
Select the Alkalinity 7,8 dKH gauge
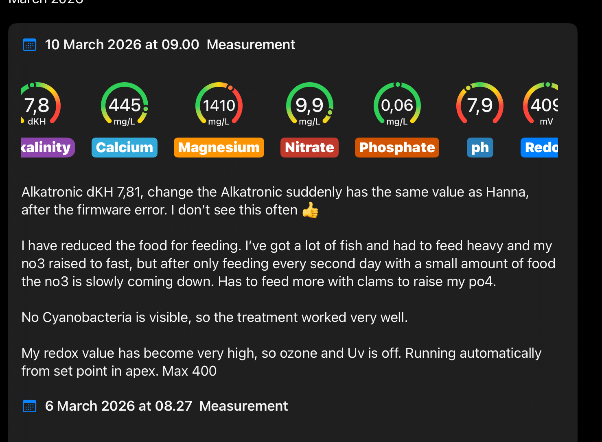coord(39,105)
